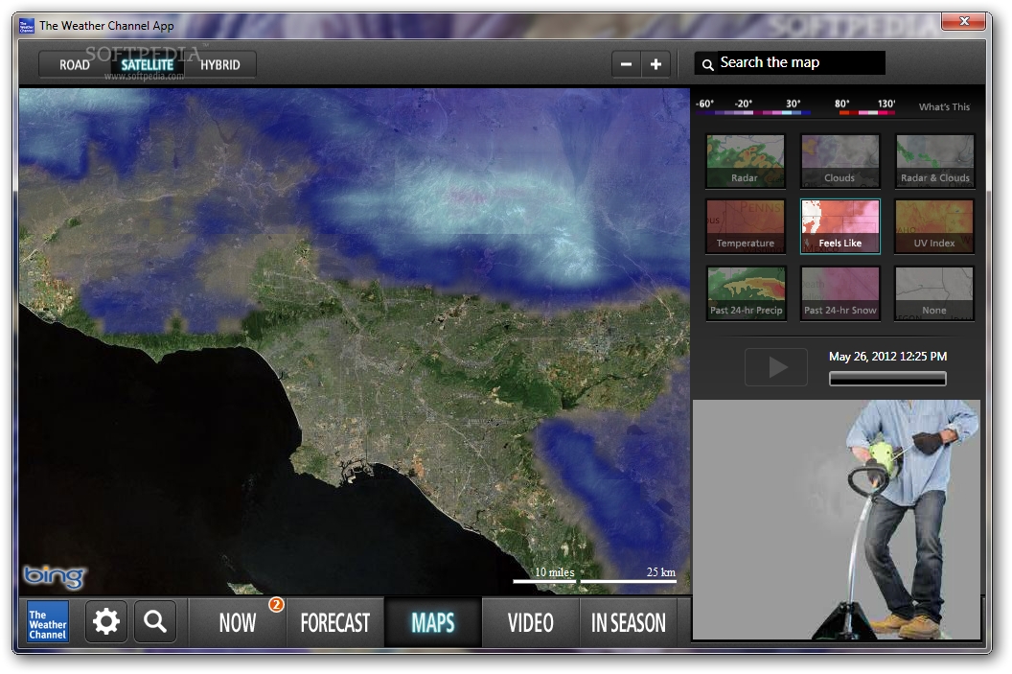Click the map date May 26, 2012 12:25 PM

coord(887,357)
